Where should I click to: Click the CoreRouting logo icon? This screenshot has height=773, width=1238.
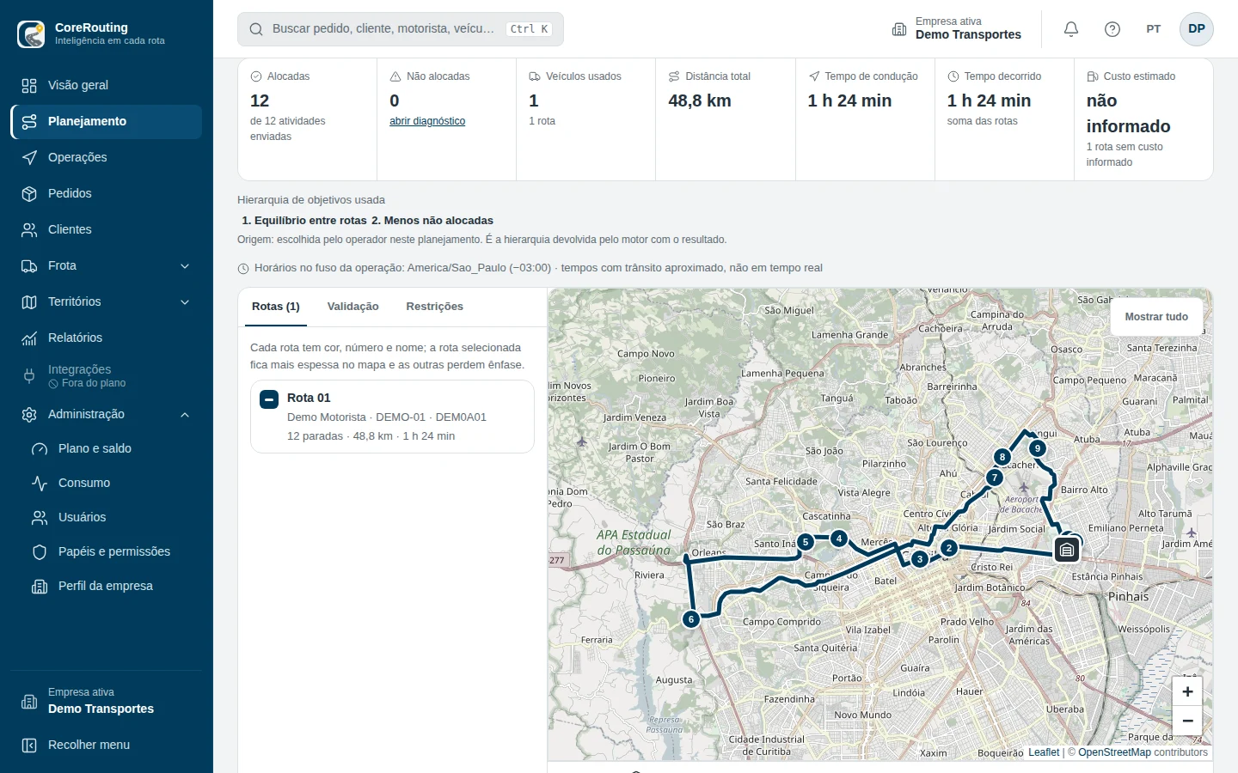click(31, 34)
